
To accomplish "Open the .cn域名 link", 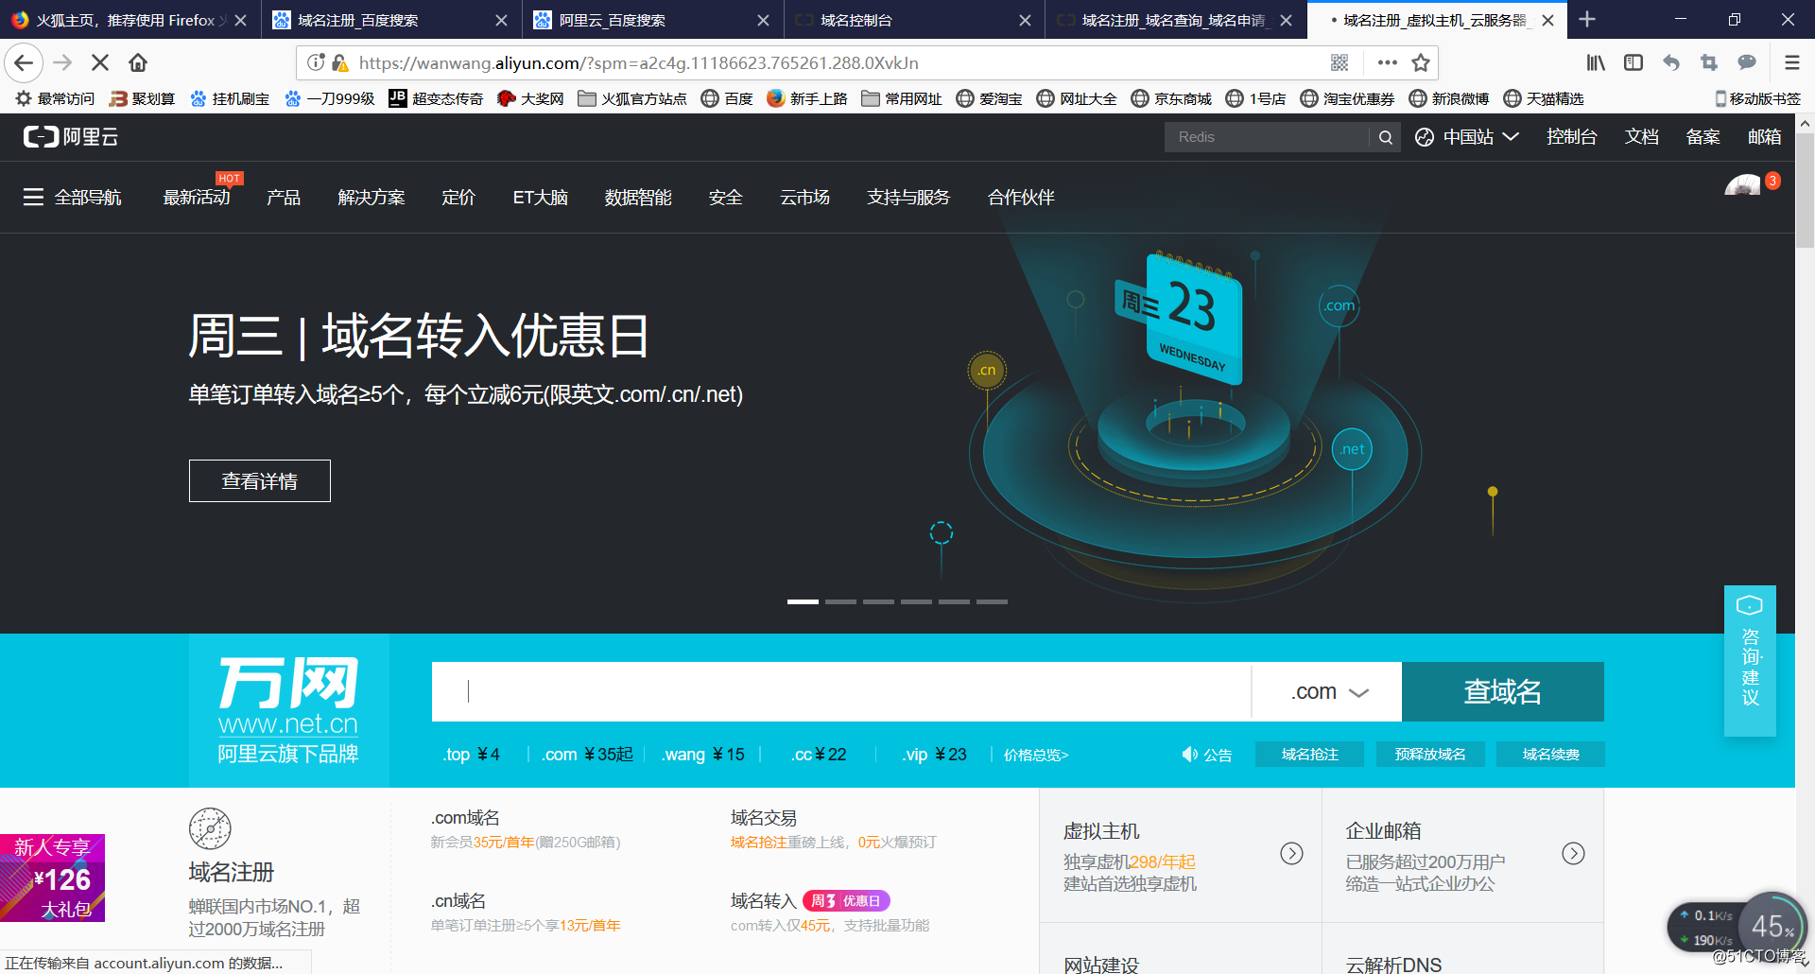I will (x=458, y=901).
